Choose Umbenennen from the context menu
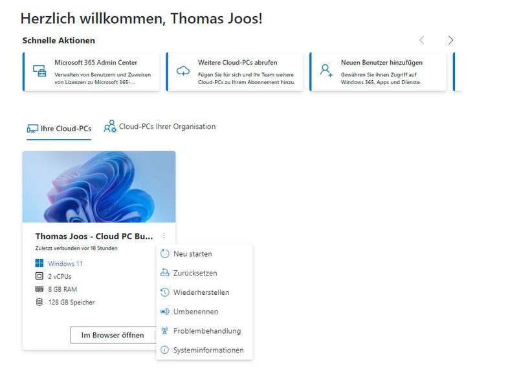This screenshot has height=388, width=508. click(x=204, y=312)
